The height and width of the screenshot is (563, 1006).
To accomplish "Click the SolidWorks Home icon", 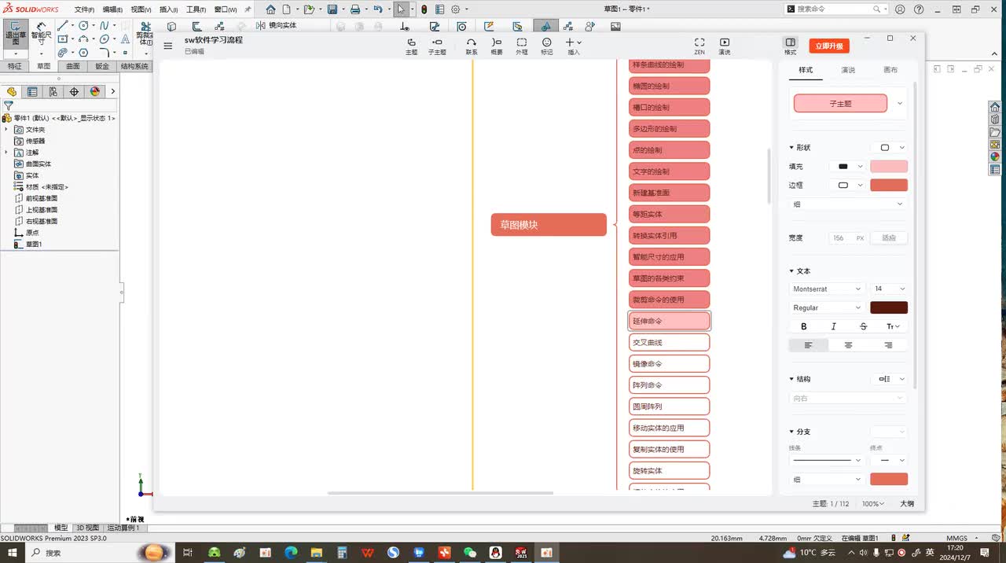I will (x=270, y=9).
